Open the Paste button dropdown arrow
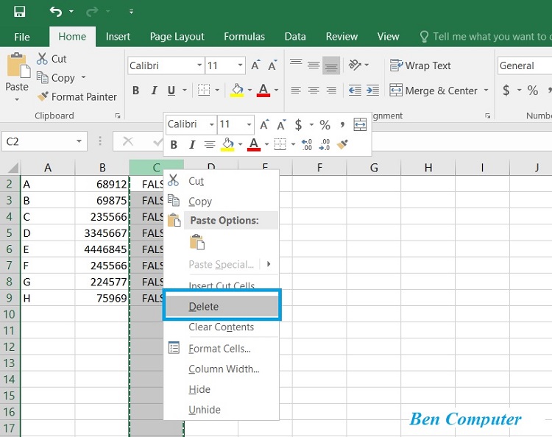The width and height of the screenshot is (552, 437). click(x=17, y=99)
